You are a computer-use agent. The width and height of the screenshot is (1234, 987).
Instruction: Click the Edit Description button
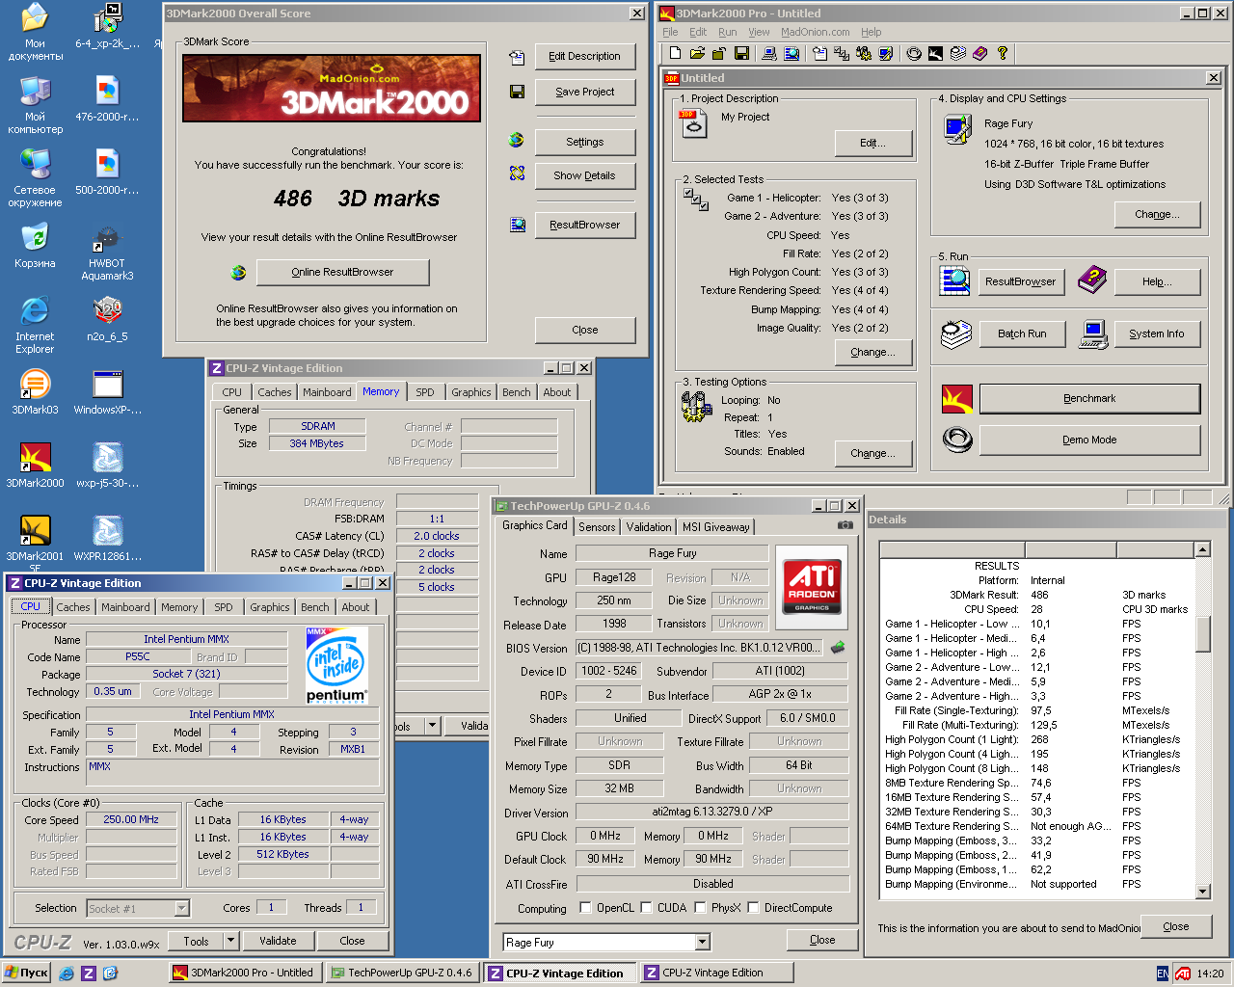tap(584, 56)
